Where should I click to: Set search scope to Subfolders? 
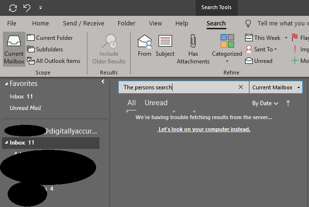[45, 49]
